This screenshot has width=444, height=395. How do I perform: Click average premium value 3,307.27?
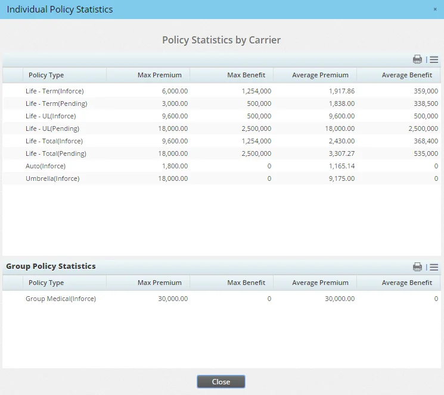[x=341, y=153]
